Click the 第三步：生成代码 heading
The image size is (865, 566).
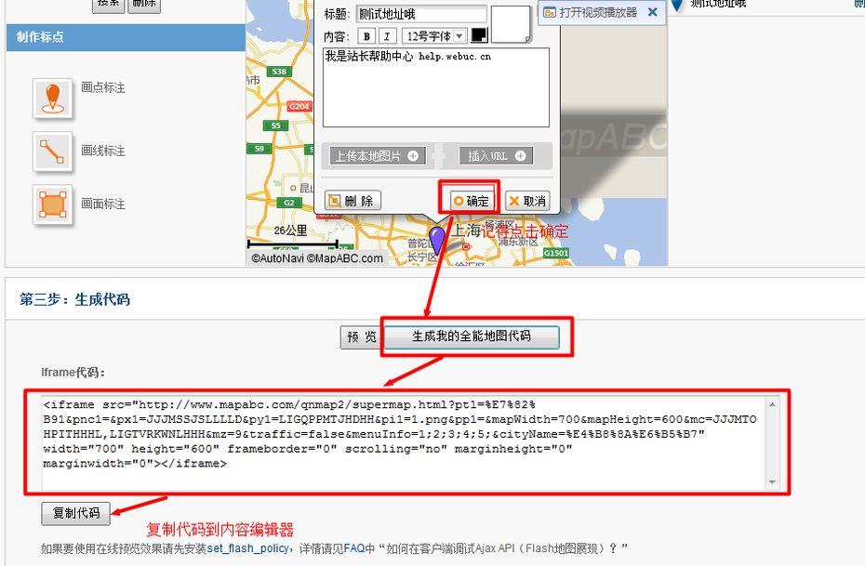click(x=75, y=299)
